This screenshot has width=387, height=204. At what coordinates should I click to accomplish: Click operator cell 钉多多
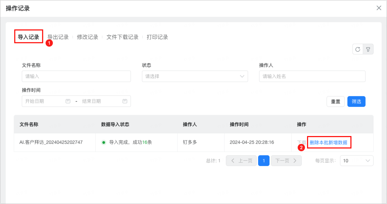(x=190, y=142)
